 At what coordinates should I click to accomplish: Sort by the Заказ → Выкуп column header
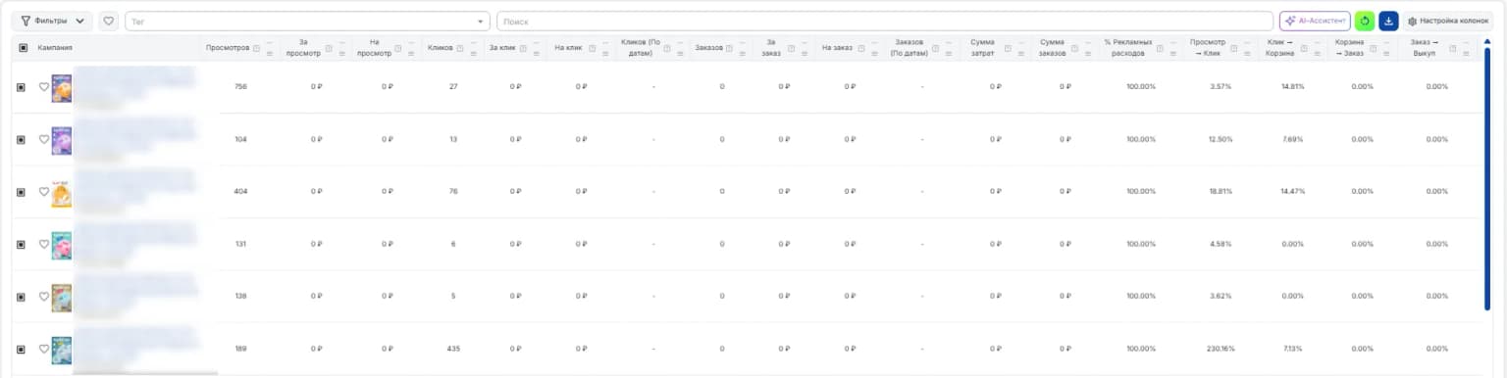tap(1425, 48)
